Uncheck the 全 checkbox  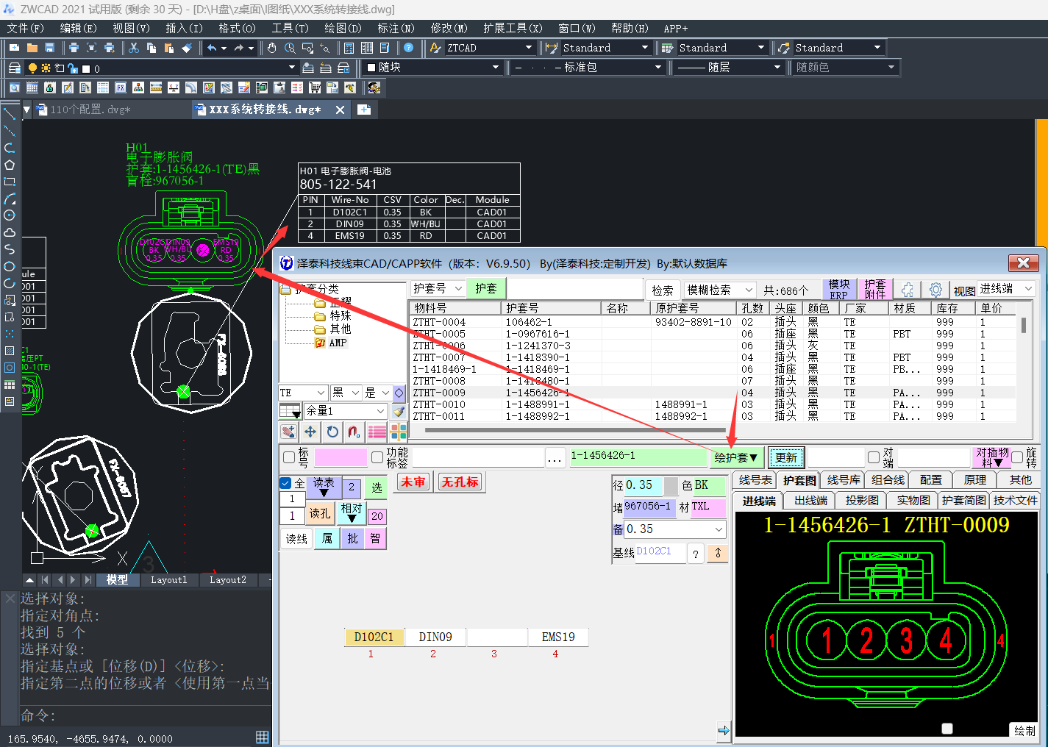point(286,483)
